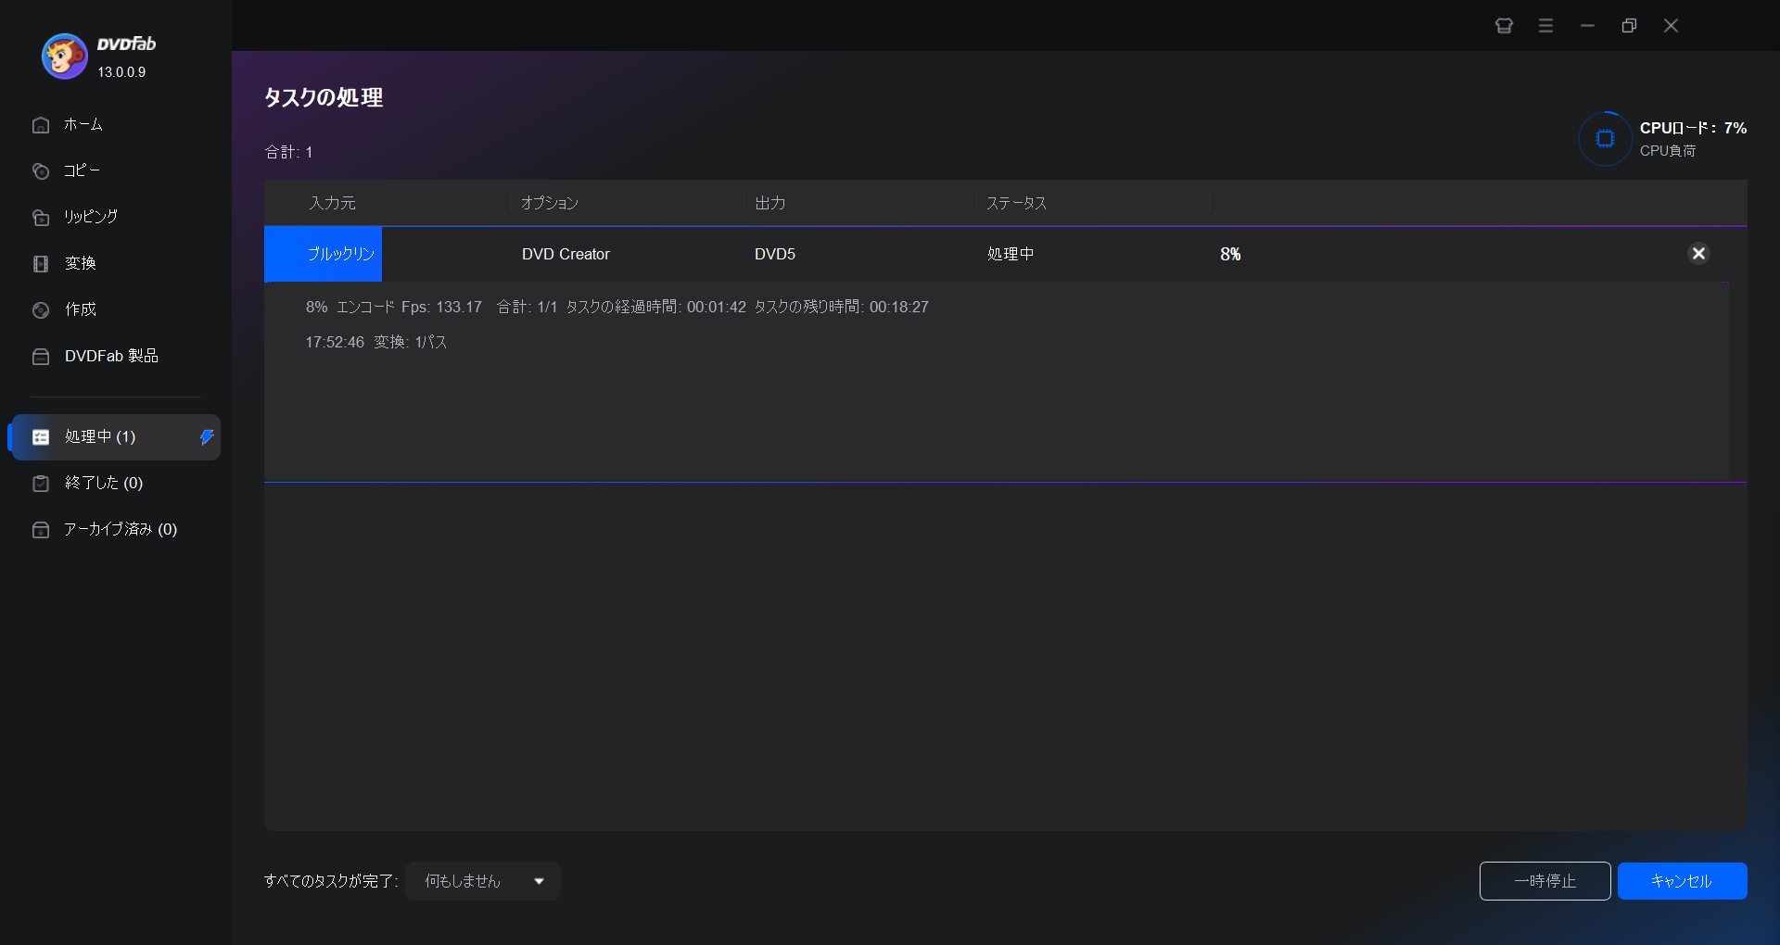Click the タスクの処理 page heading

[x=324, y=97]
